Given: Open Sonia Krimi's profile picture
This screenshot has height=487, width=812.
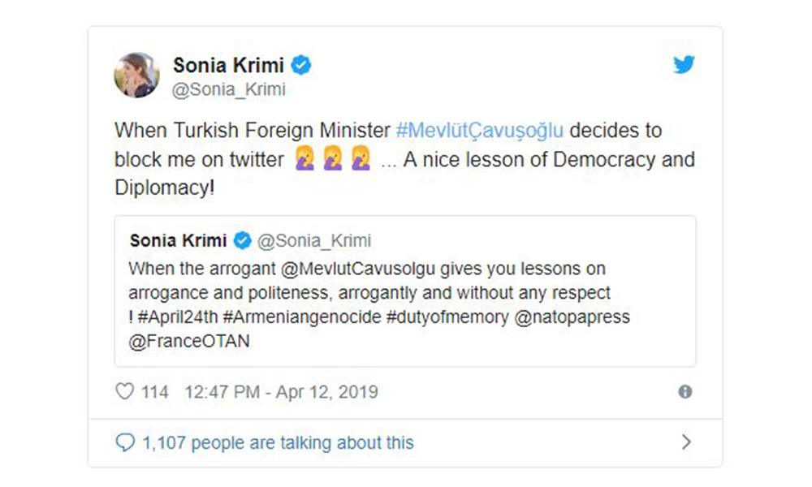Looking at the screenshot, I should pos(136,75).
